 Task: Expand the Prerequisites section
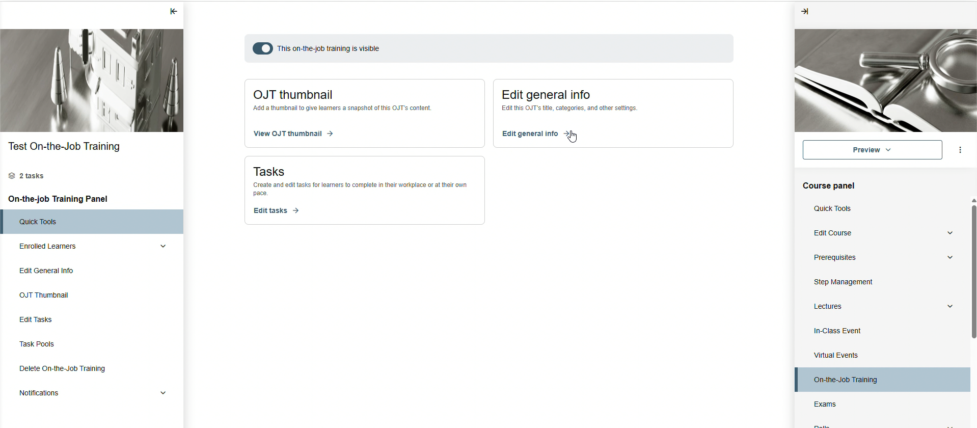950,257
